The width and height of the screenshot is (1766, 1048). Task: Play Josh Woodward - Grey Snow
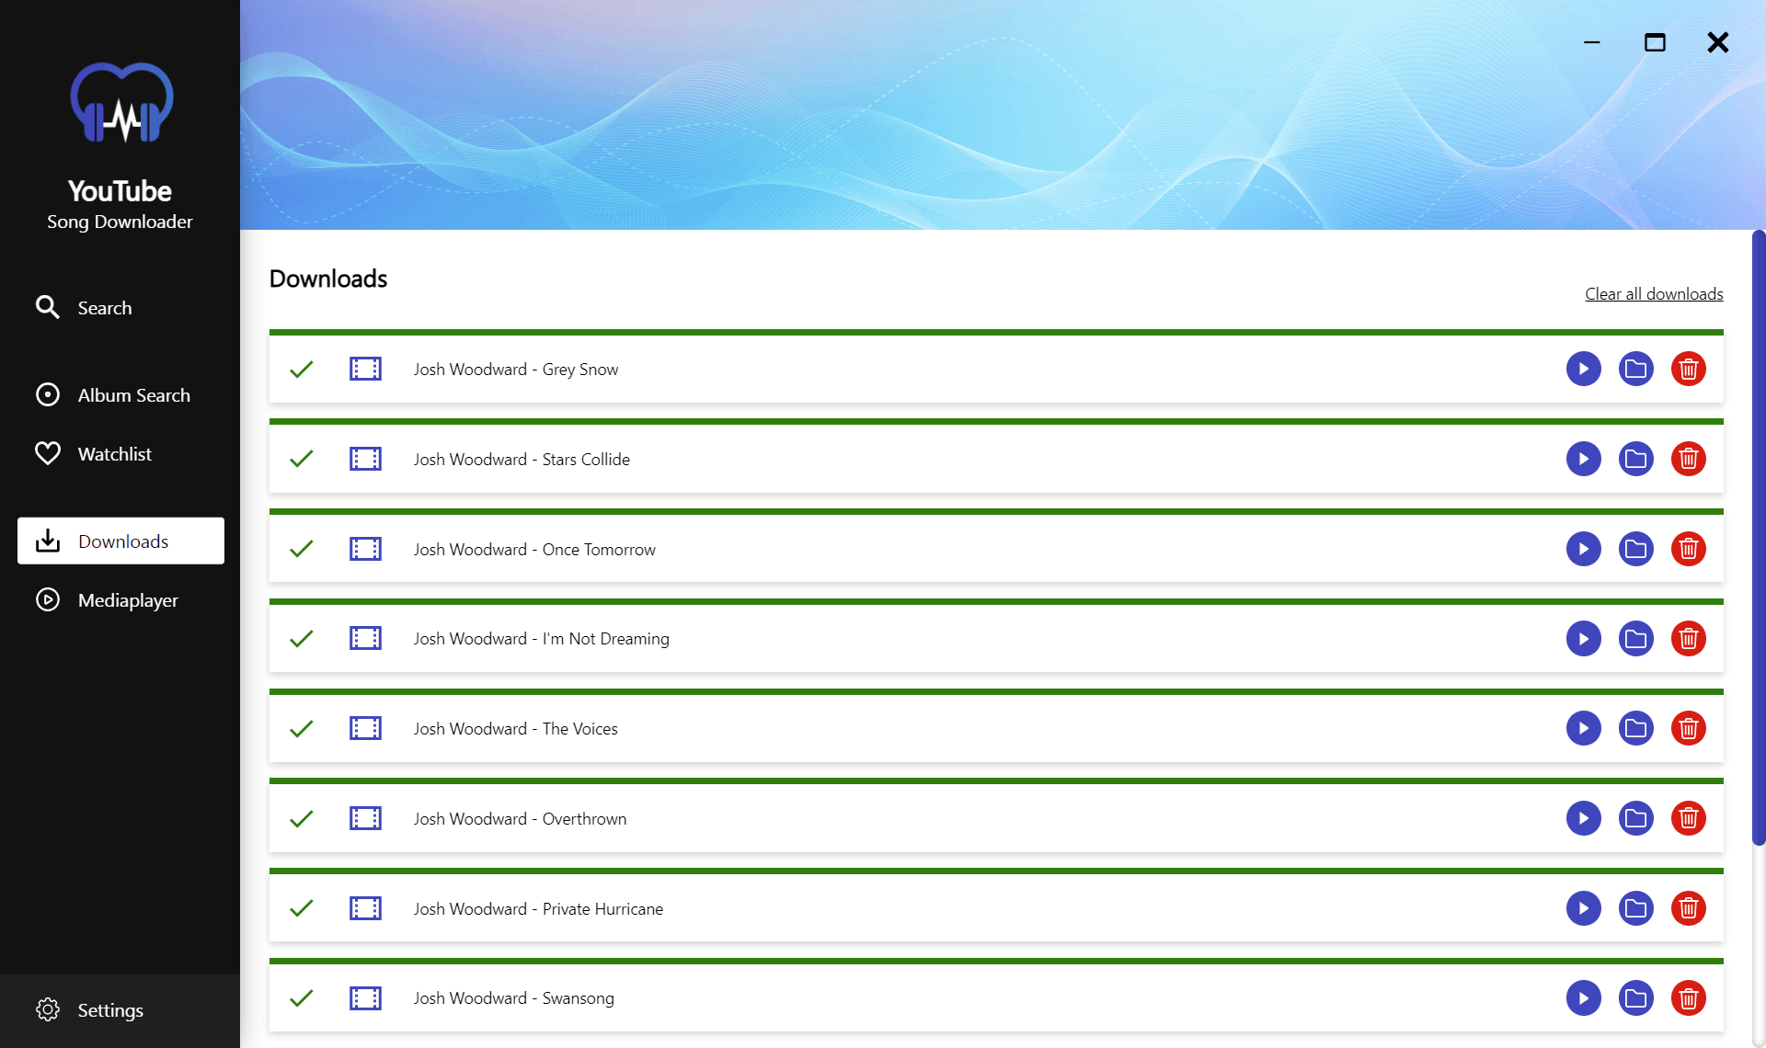[1583, 370]
